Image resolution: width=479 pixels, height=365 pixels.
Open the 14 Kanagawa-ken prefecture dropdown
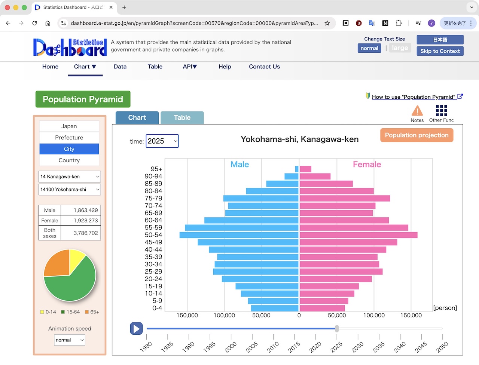tap(70, 177)
